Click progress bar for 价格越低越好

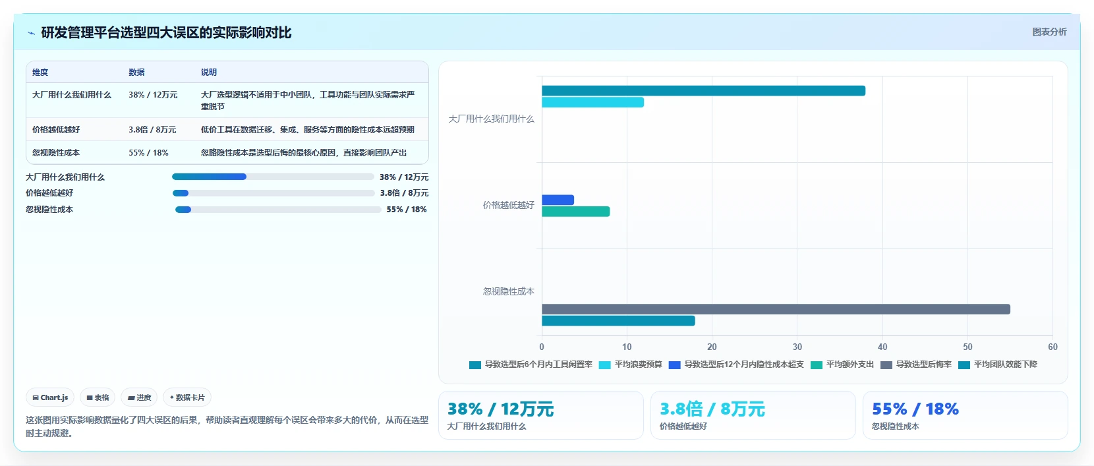coord(273,193)
